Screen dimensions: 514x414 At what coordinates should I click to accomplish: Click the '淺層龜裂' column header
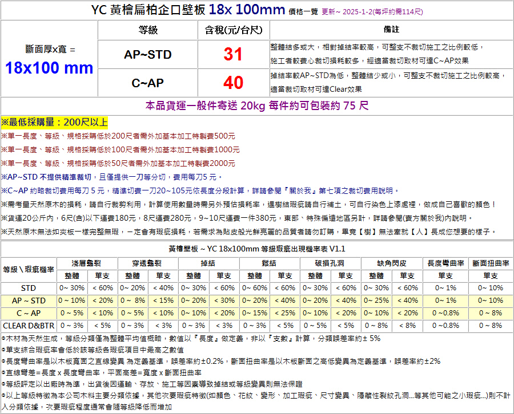87,263
